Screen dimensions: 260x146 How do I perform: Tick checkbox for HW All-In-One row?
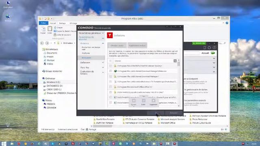pyautogui.click(x=110, y=92)
